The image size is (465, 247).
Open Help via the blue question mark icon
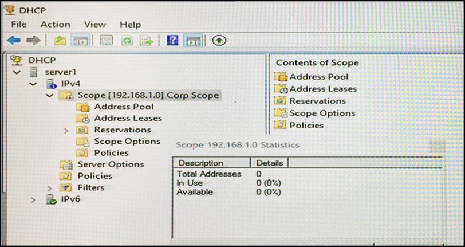(172, 40)
